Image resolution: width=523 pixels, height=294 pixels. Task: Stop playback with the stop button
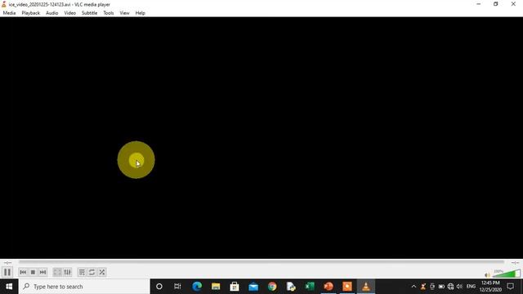pos(33,272)
